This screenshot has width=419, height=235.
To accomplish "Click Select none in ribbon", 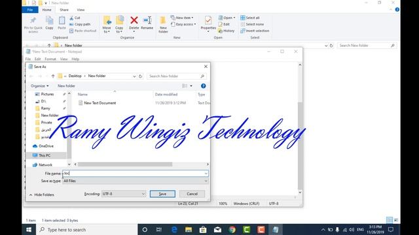I will (x=252, y=24).
